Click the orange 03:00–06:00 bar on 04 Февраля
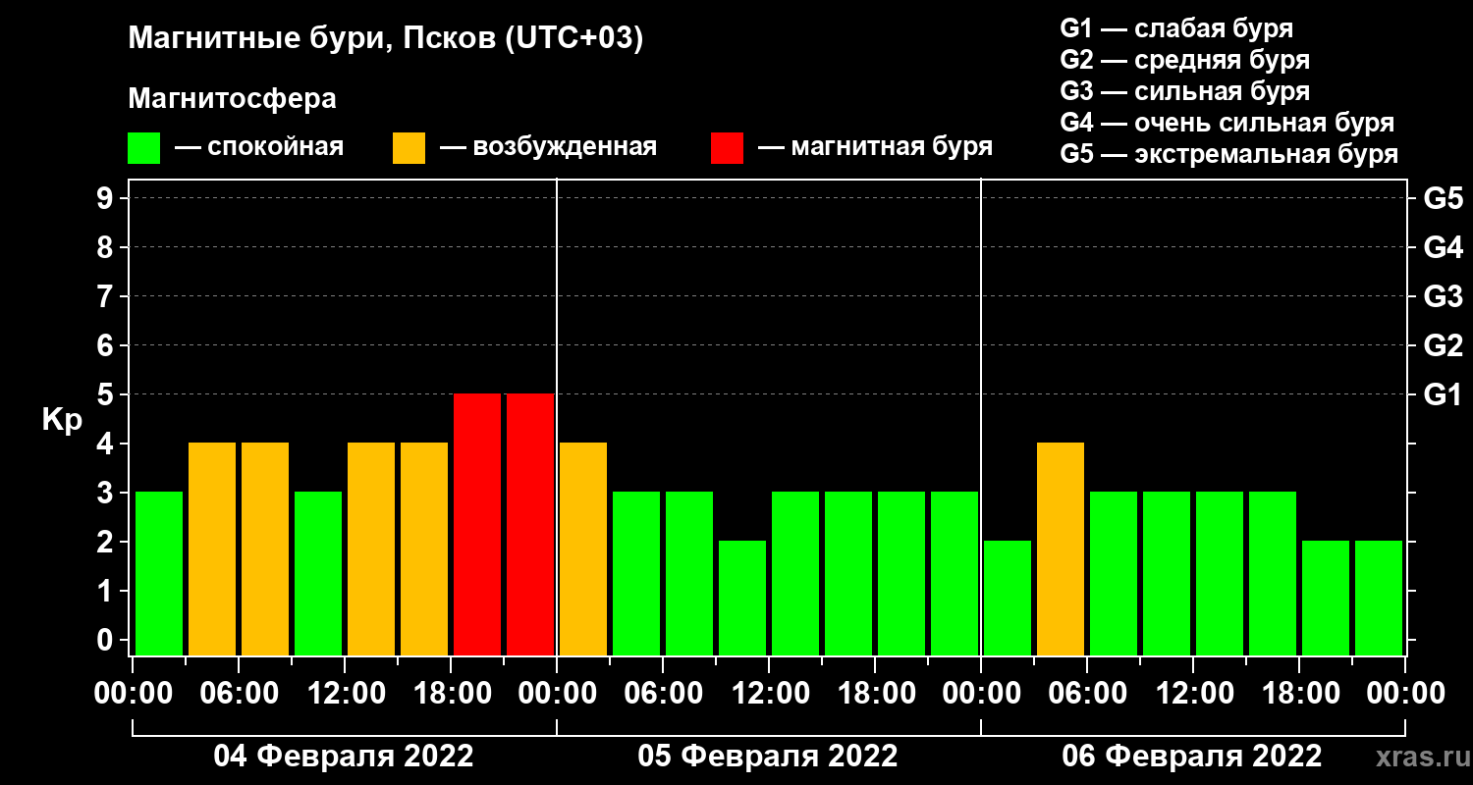 (212, 549)
